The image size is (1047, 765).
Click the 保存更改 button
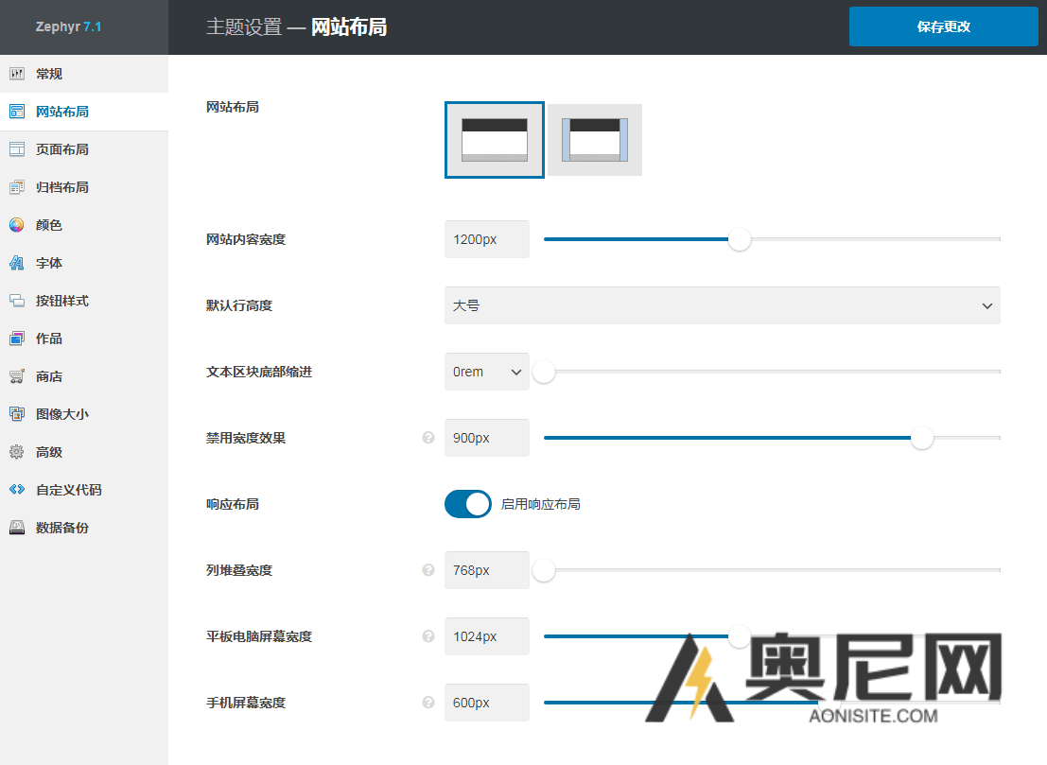(x=943, y=27)
